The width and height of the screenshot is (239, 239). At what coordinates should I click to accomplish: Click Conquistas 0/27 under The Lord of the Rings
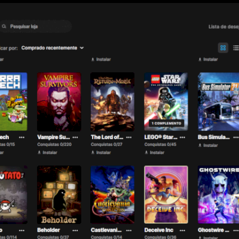106,145
